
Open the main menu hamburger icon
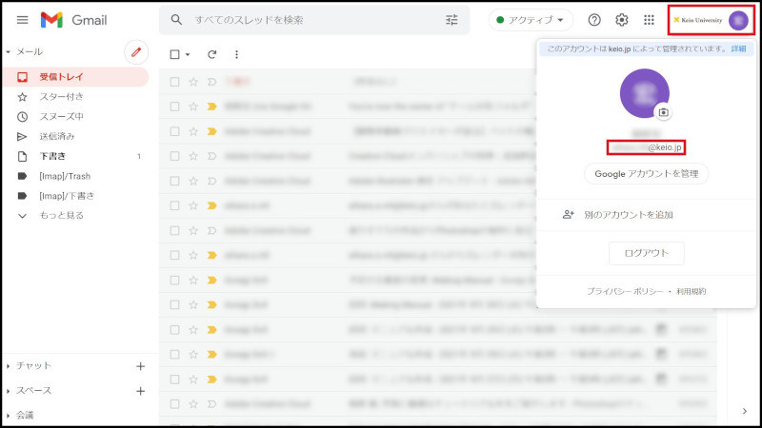click(x=23, y=20)
